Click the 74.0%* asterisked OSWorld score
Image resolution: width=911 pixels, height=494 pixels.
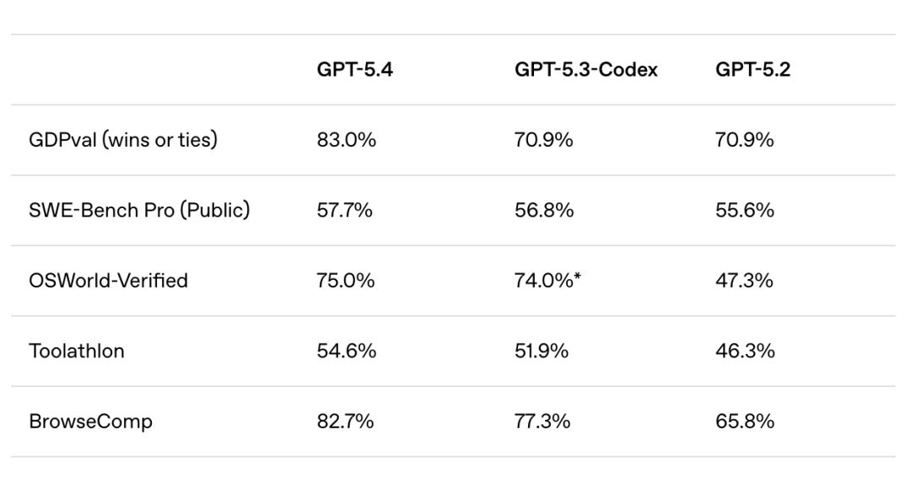coord(547,280)
